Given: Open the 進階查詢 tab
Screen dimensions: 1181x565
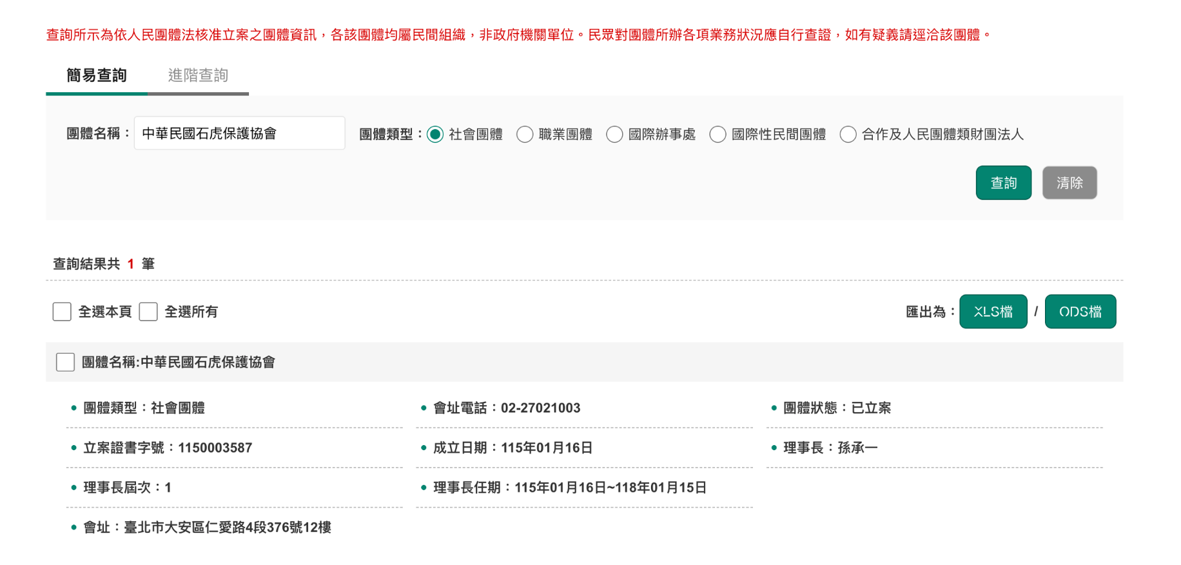Looking at the screenshot, I should click(x=198, y=75).
